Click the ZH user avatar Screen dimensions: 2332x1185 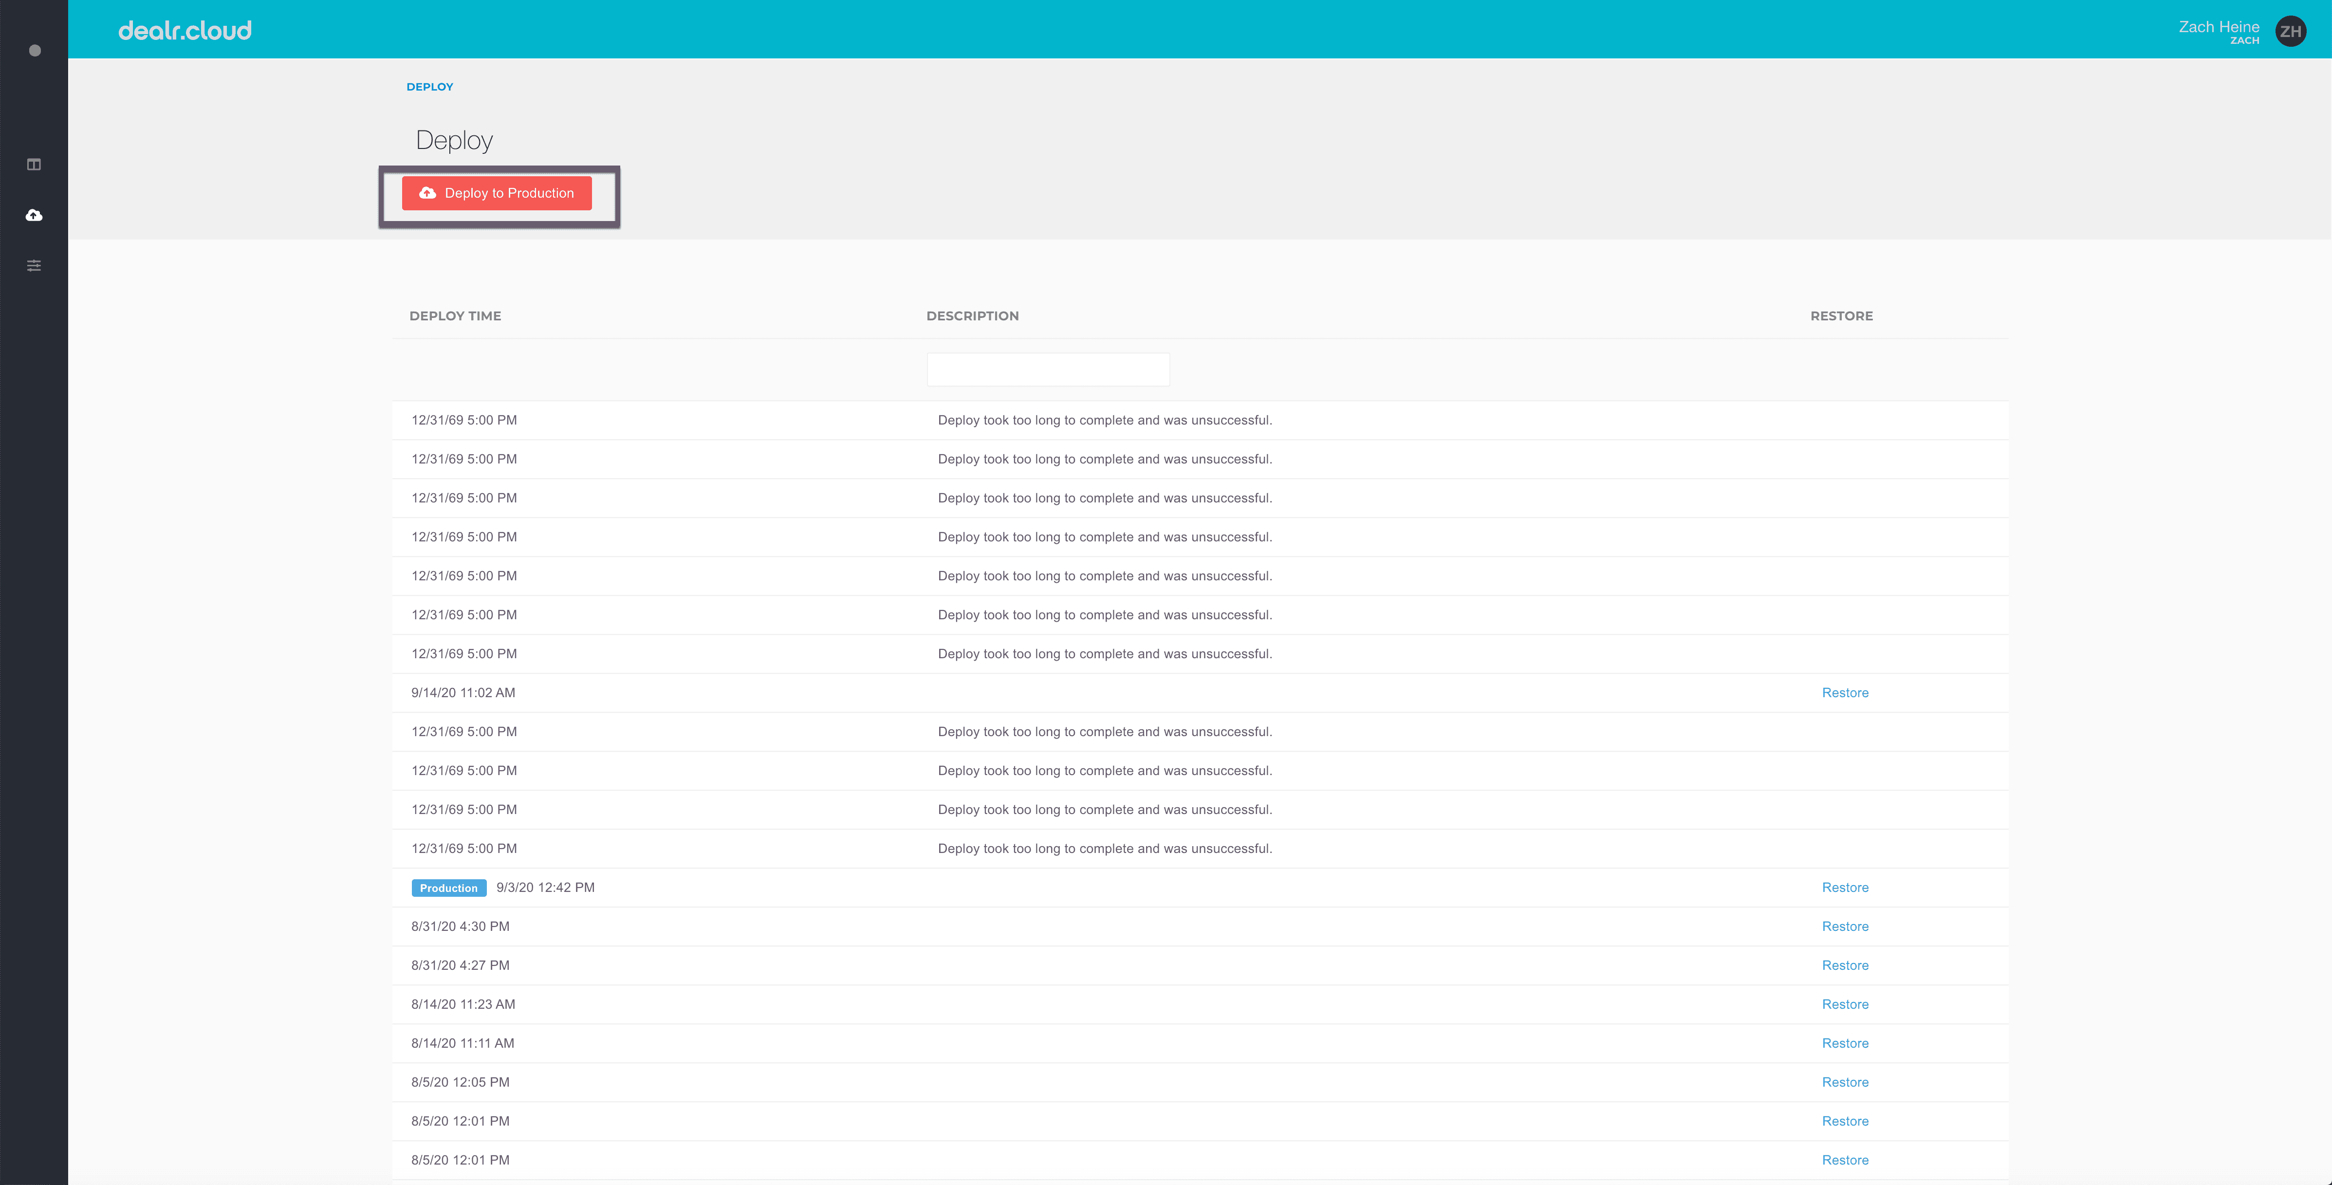pos(2290,32)
